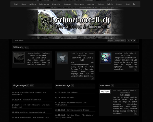The image size is (153, 122).
Task: Open more Blogeinträge via arrow icon
Action: coord(28,86)
